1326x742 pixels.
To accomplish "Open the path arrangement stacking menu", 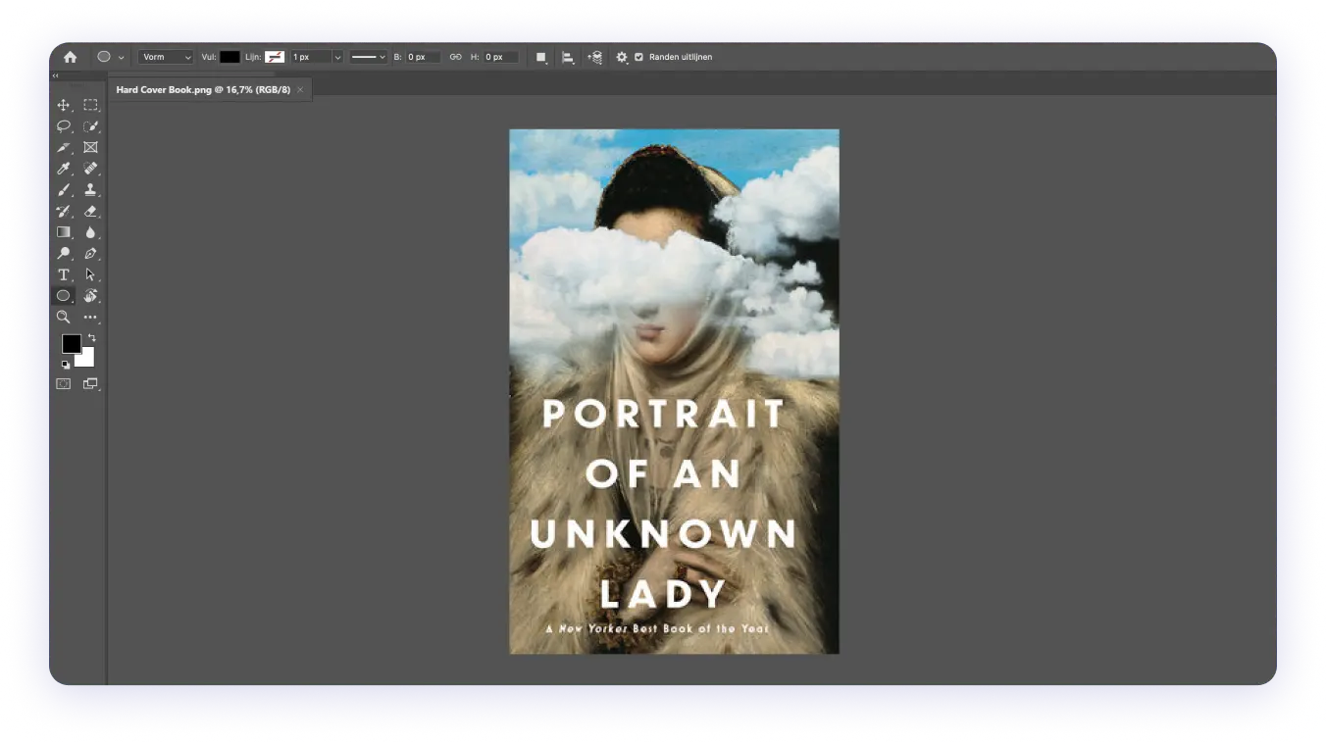I will pos(594,58).
